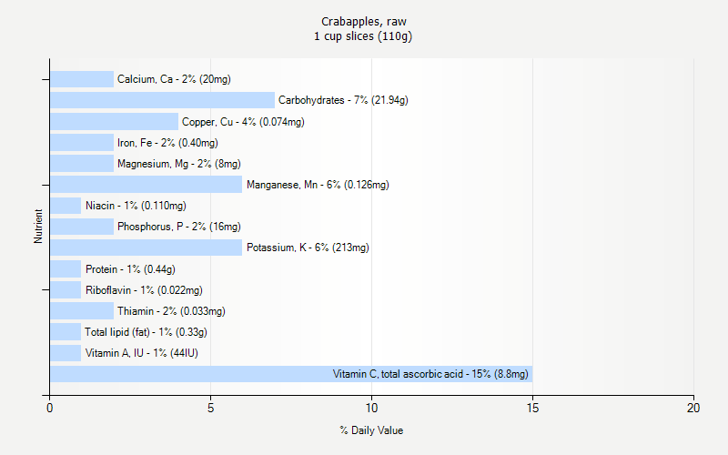728x455 pixels.
Task: Click the x-axis tick label 15
Action: [x=532, y=408]
